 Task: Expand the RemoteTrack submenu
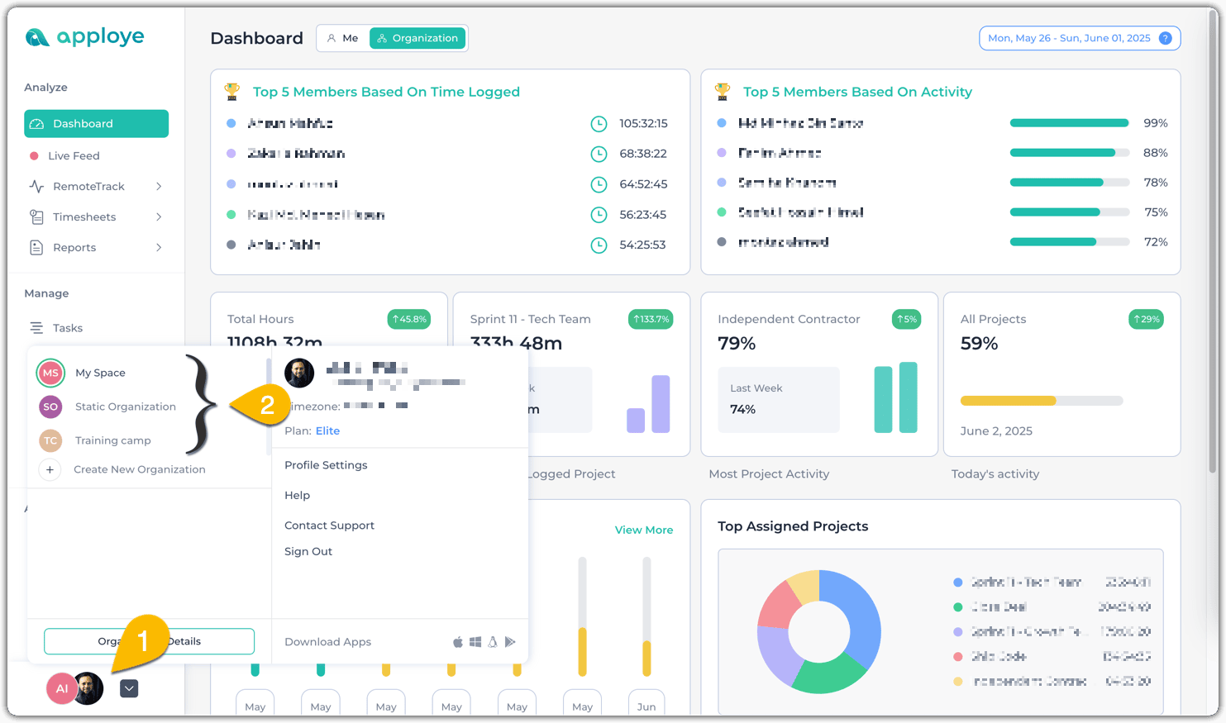[x=159, y=187]
